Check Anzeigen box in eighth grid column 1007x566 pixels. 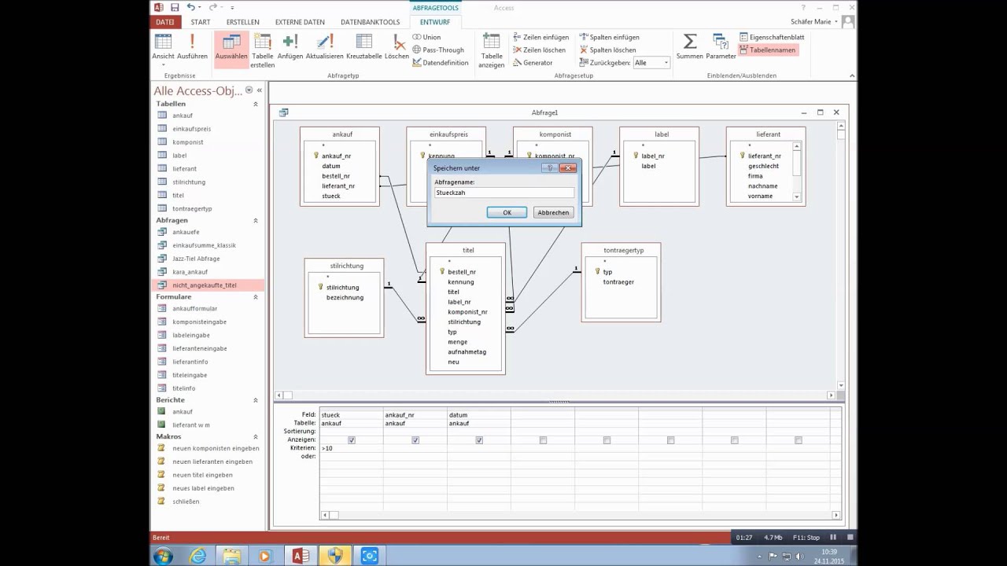click(x=798, y=440)
